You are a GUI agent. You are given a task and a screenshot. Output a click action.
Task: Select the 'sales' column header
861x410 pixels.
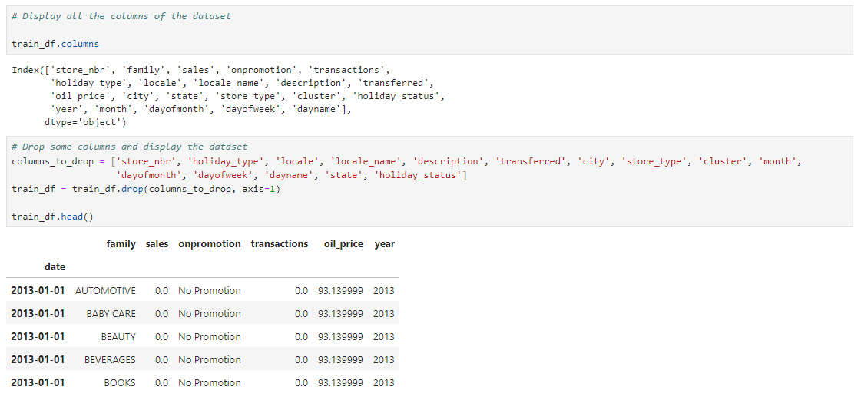(157, 243)
